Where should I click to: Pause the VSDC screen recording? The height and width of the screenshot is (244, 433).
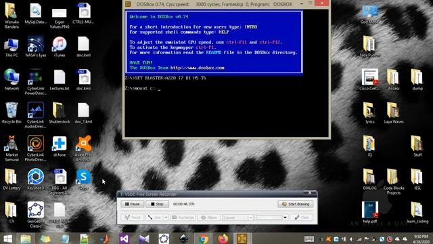(133, 204)
